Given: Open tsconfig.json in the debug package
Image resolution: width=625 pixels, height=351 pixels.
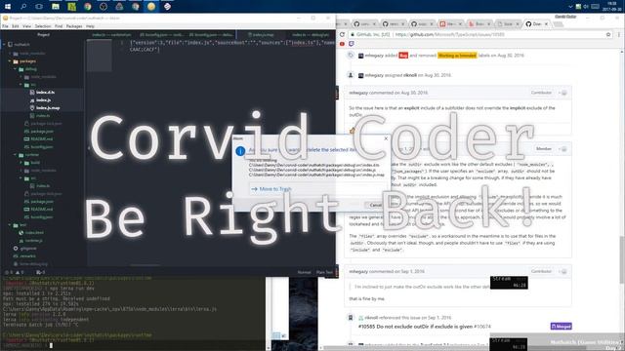Looking at the screenshot, I should point(41,147).
